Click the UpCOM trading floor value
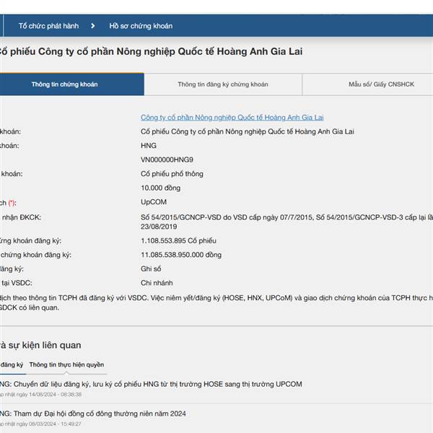The image size is (433, 433). [x=154, y=202]
